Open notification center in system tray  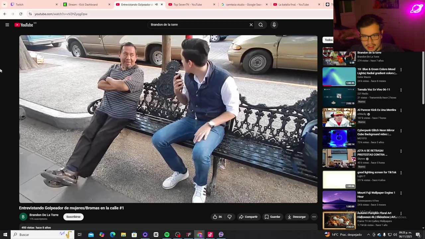pos(418,235)
